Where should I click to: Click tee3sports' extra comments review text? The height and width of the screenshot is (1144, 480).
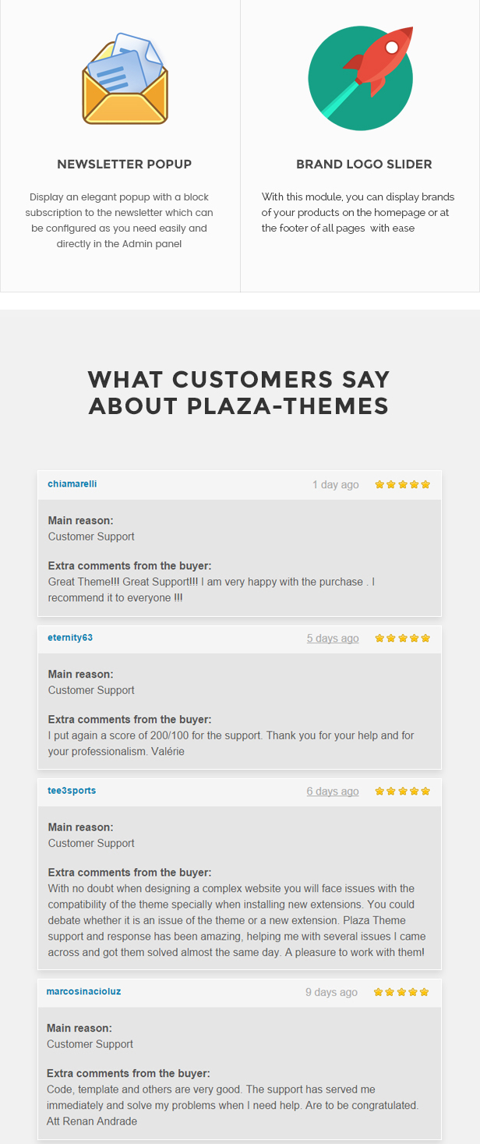pos(237,920)
